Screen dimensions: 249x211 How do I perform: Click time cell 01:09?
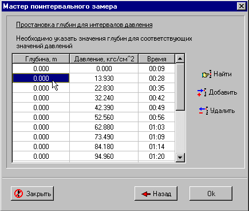pos(157,137)
